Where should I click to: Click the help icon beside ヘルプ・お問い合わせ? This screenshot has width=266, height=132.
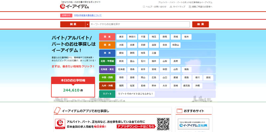pyautogui.click(x=144, y=7)
